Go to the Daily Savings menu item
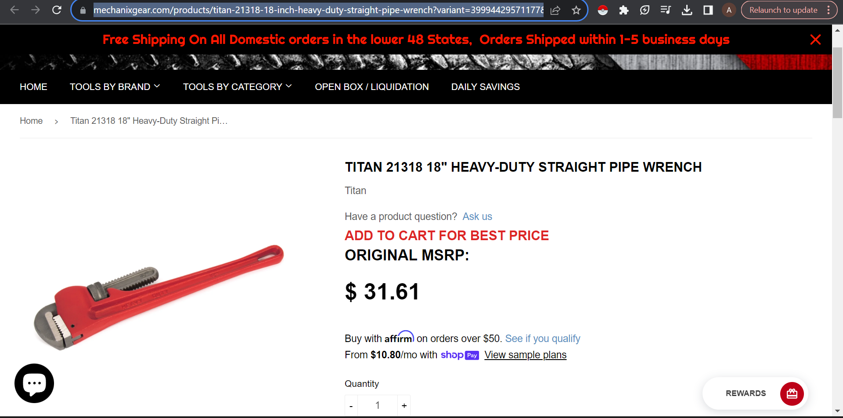 tap(486, 87)
